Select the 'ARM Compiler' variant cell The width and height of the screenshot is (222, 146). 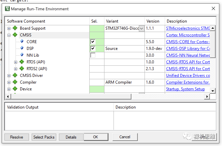pos(124,82)
